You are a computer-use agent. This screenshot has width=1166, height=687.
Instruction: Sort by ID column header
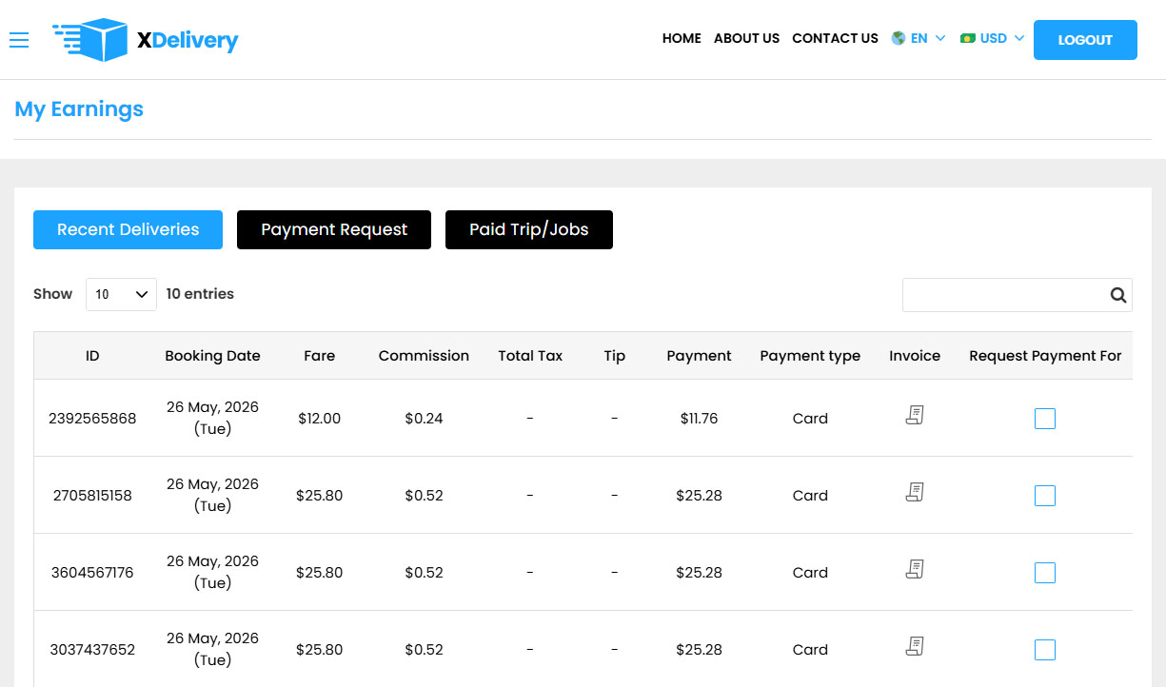click(92, 356)
